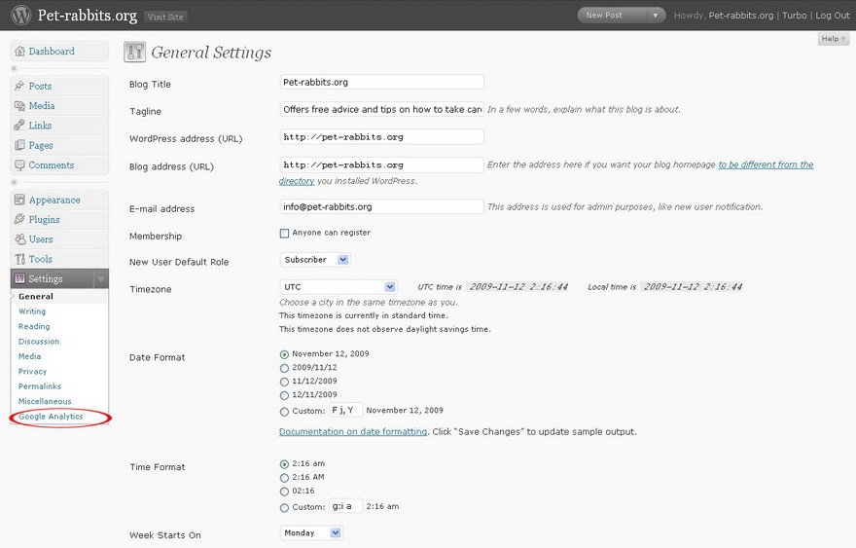Image resolution: width=856 pixels, height=548 pixels.
Task: Open Documentation on date formatting link
Action: (x=353, y=431)
